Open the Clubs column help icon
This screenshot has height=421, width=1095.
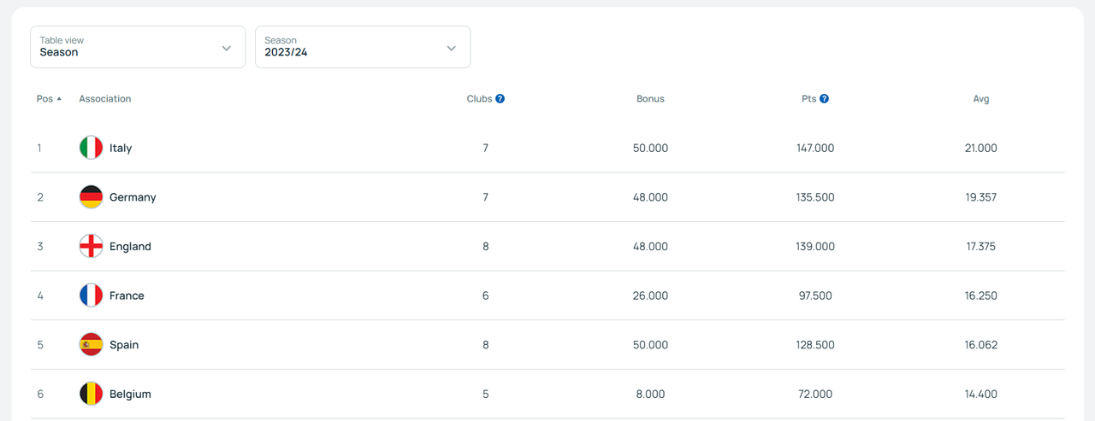[x=500, y=99]
